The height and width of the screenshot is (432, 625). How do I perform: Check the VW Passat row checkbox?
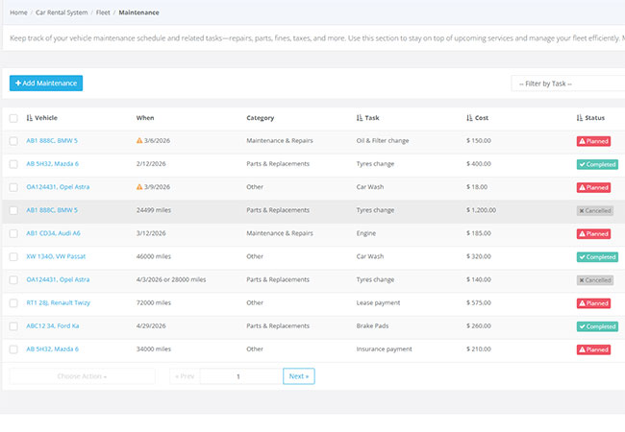13,256
